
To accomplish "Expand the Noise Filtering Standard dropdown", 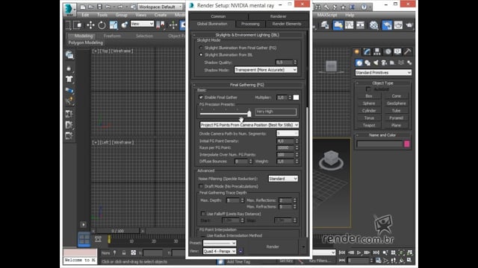I will (283, 179).
